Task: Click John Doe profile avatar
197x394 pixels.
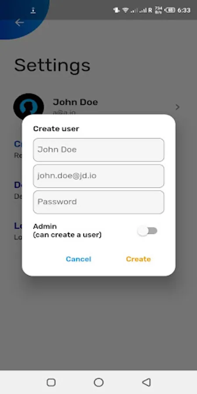Action: pyautogui.click(x=28, y=107)
